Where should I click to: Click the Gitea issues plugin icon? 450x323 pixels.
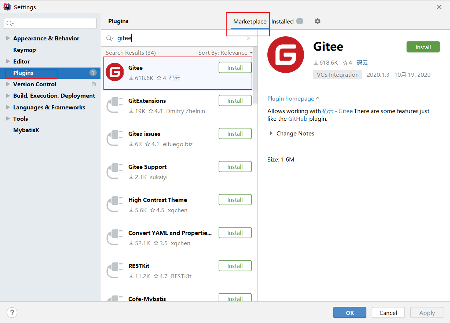pos(115,138)
